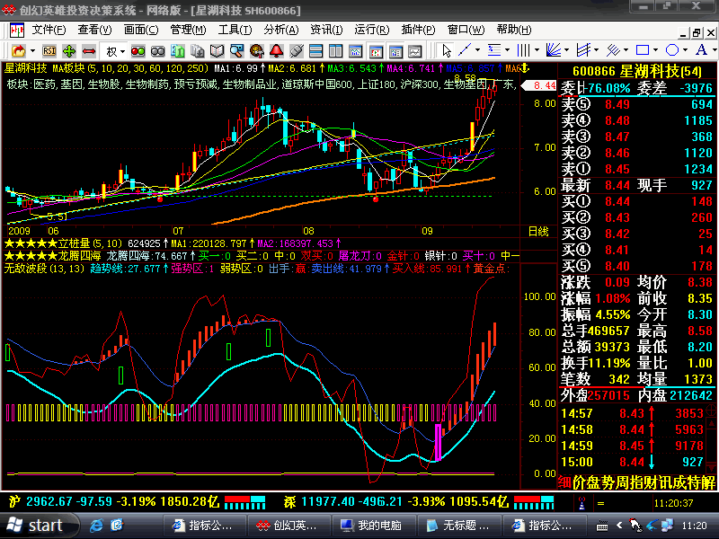Expand the fan lines tool dropdown arrow
This screenshot has height=539, width=719.
pyautogui.click(x=567, y=49)
